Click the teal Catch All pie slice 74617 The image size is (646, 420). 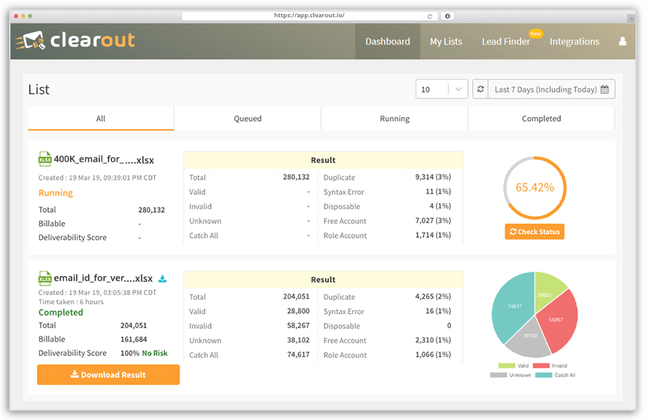pyautogui.click(x=513, y=306)
